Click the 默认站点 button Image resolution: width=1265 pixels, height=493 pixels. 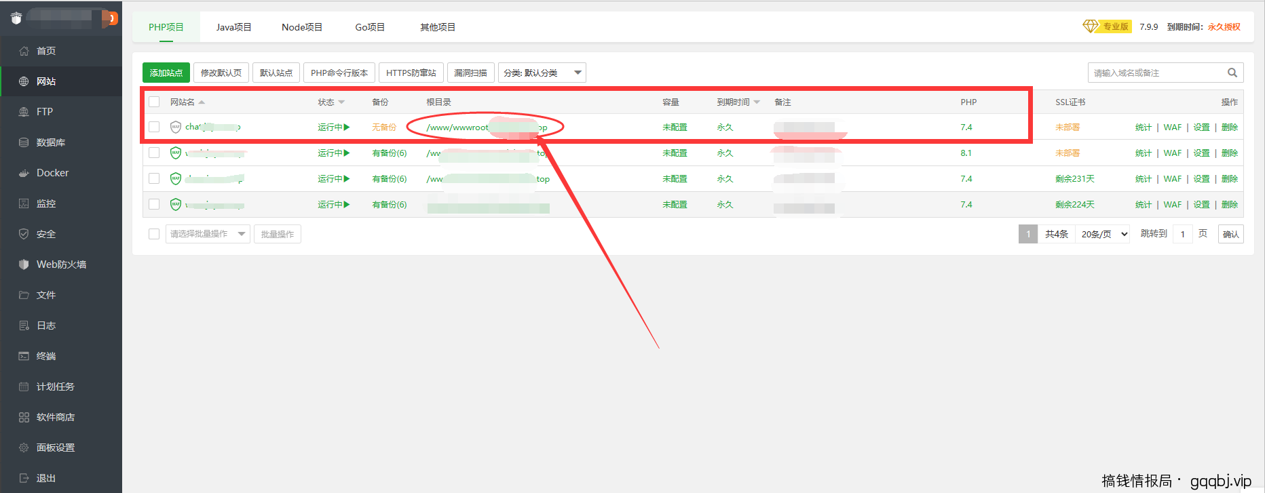[x=276, y=73]
